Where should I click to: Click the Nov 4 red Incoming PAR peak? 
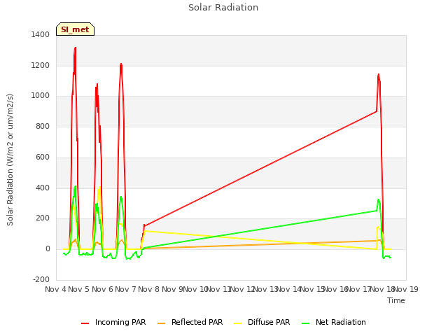[x=75, y=48]
